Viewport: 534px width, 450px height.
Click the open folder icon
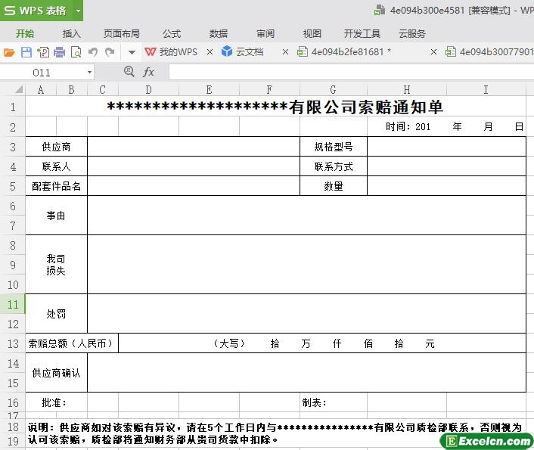point(9,52)
